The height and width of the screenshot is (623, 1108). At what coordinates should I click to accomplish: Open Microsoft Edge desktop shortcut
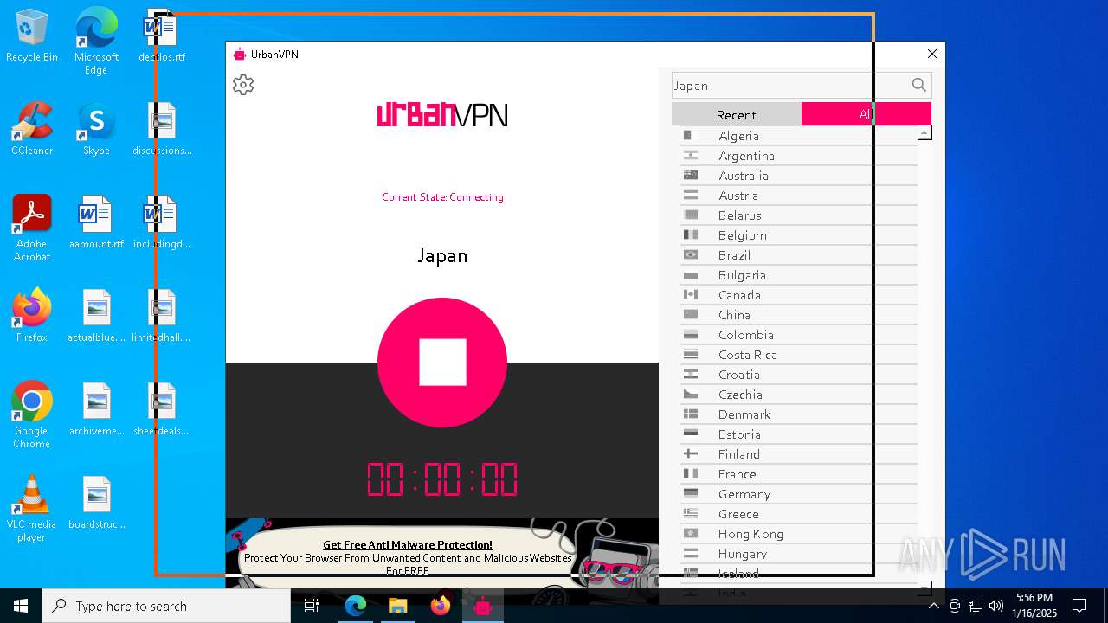tap(96, 42)
